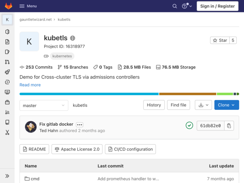Open Project information sidebar icon

(7, 32)
